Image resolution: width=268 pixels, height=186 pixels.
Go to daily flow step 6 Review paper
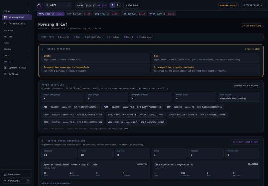point(145,37)
